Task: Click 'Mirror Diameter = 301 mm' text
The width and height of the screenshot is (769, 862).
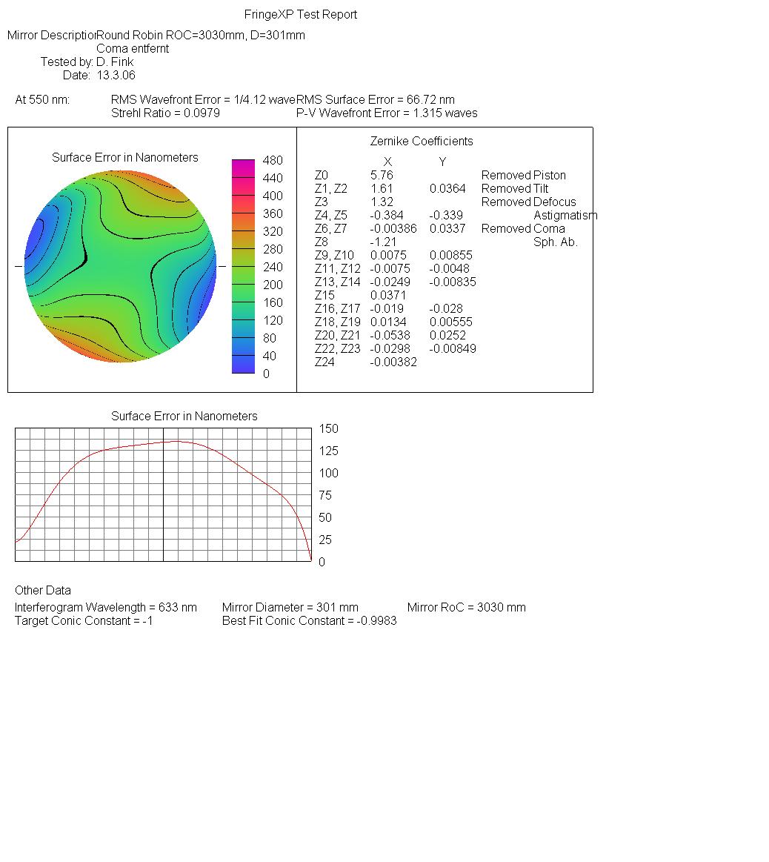Action: point(290,608)
